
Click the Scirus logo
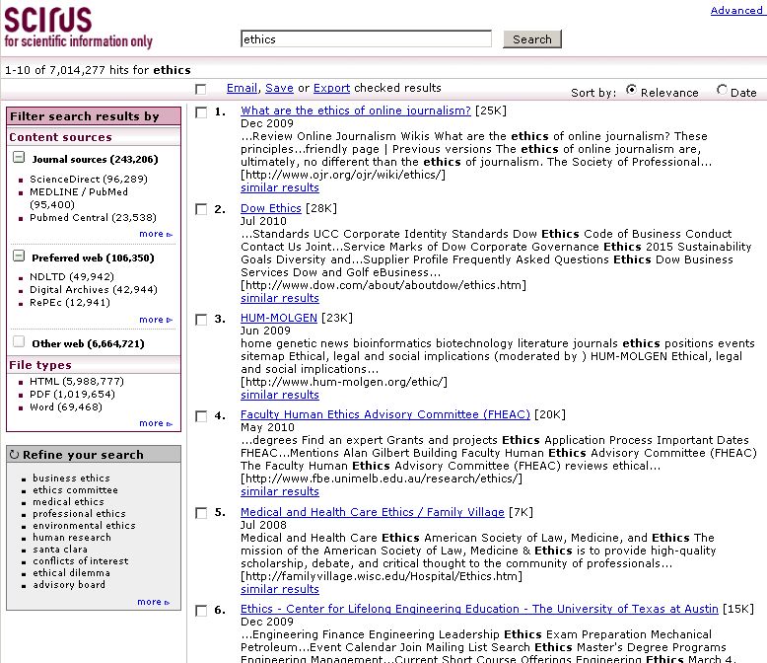(x=77, y=28)
